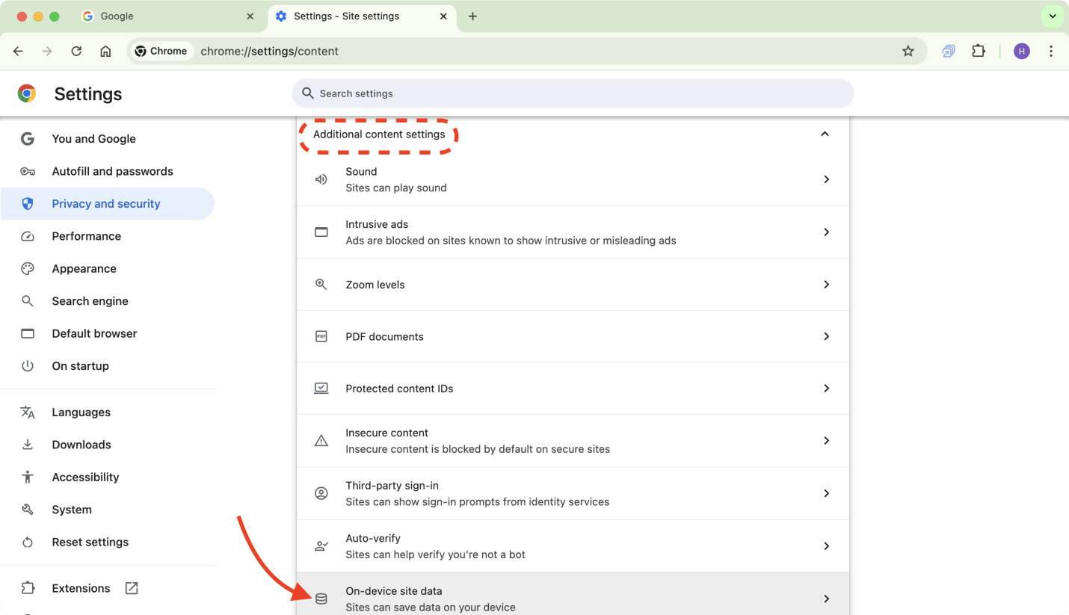Collapse Additional content settings section
Screen dimensions: 1069x615
click(x=825, y=135)
